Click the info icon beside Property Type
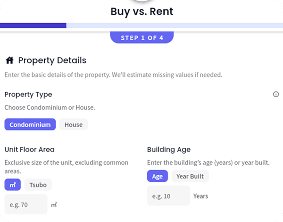Image resolution: width=283 pixels, height=222 pixels. coord(276,94)
